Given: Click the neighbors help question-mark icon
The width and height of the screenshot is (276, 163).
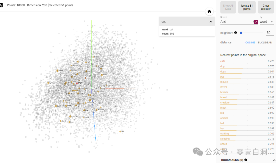Looking at the screenshot, I should (235, 33).
